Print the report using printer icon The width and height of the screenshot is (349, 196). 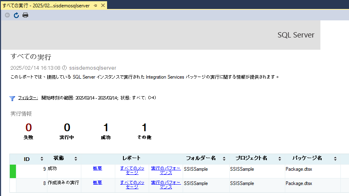point(25,15)
